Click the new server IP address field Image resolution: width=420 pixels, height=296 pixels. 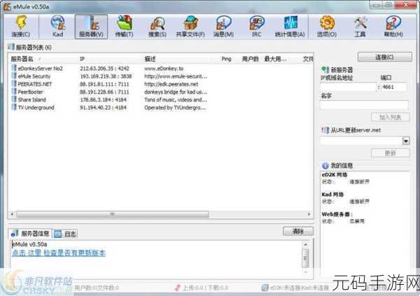pos(348,87)
